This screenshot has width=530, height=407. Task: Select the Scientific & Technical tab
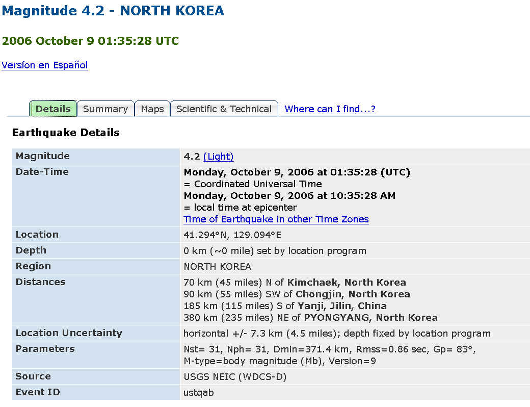[224, 109]
